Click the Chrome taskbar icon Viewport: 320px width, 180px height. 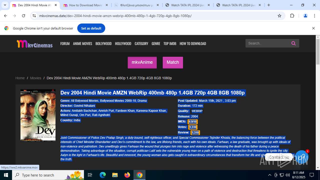click(x=139, y=175)
